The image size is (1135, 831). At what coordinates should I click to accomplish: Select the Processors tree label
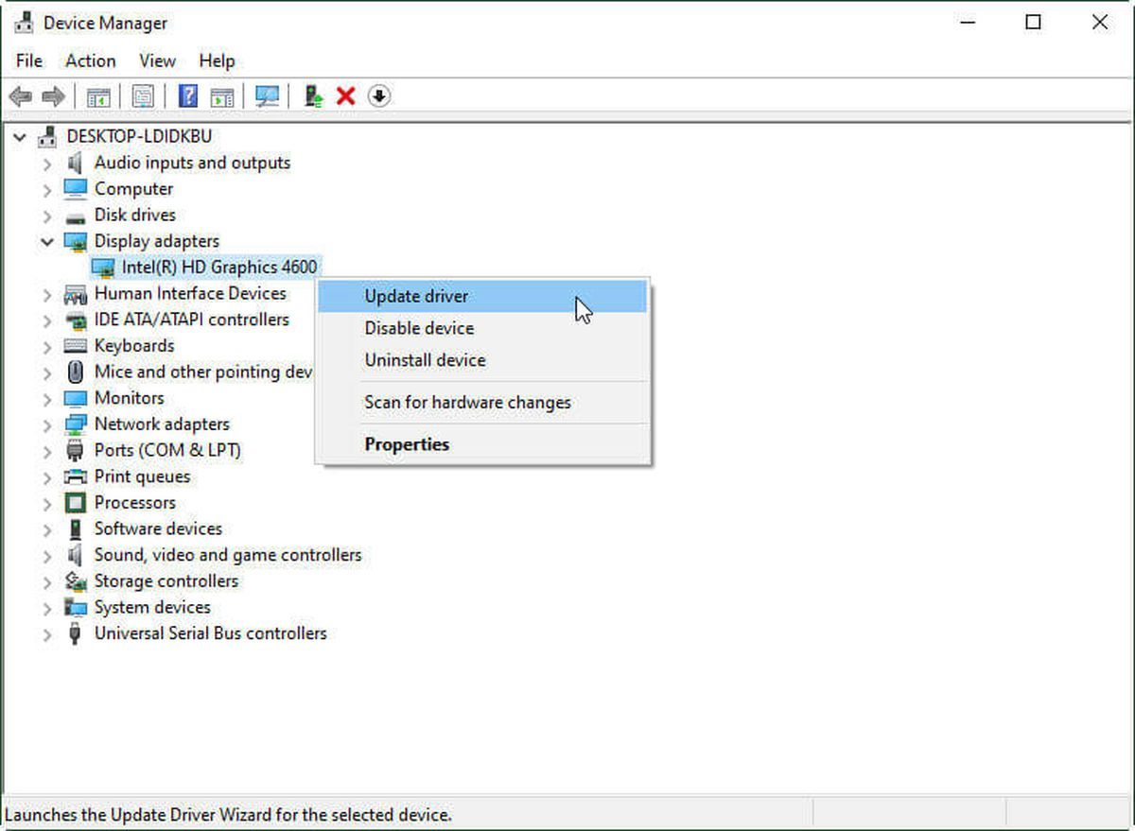click(x=135, y=503)
